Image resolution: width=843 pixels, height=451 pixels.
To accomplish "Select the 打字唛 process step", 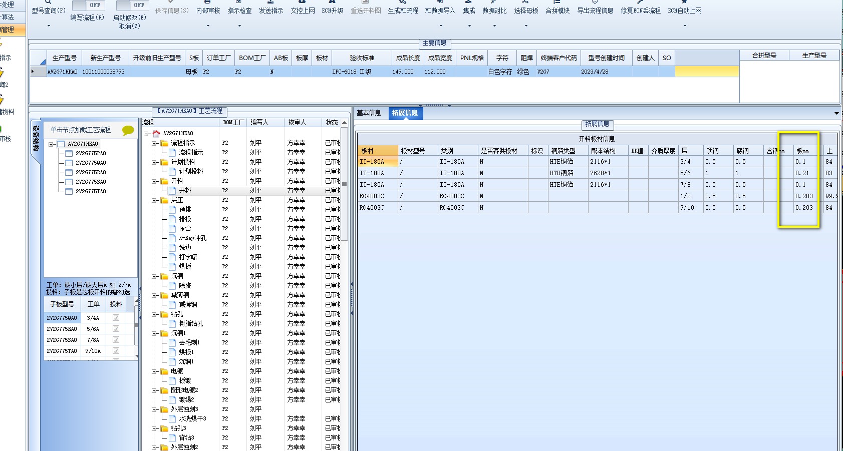I will [x=188, y=257].
